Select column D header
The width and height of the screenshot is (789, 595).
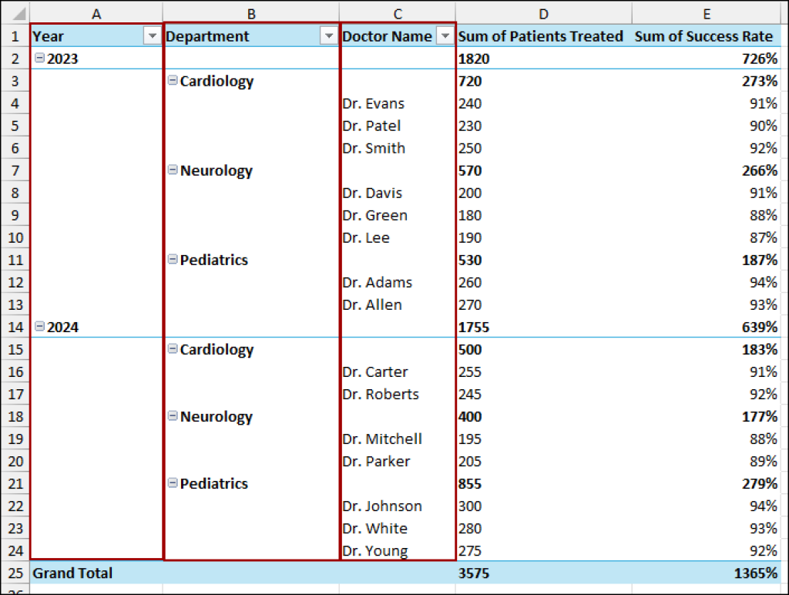(x=543, y=13)
